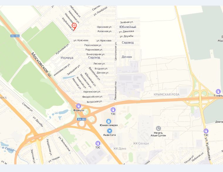This screenshot has height=172, width=223.
Task: Select the Ялтинская ул. street label
Action: 94,102
